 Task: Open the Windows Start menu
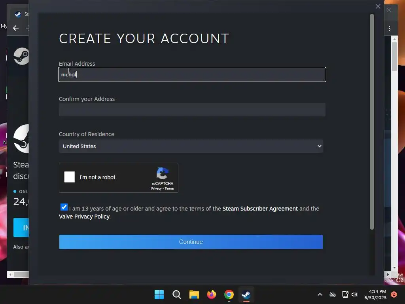159,294
